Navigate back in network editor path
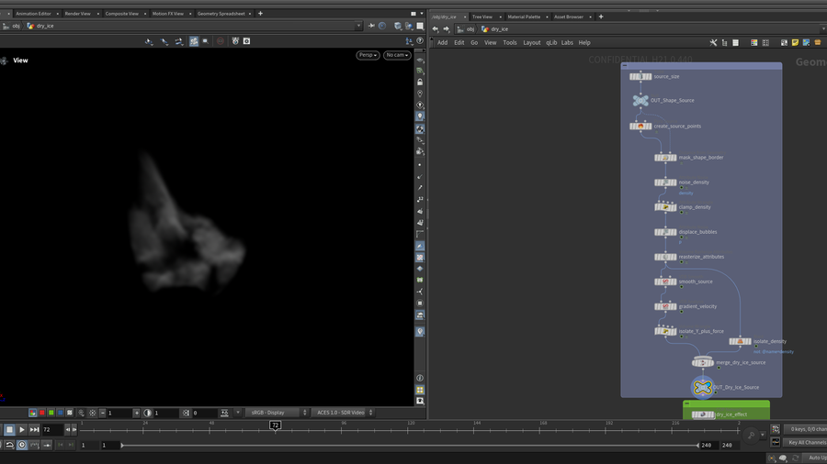The width and height of the screenshot is (827, 464). pos(436,28)
